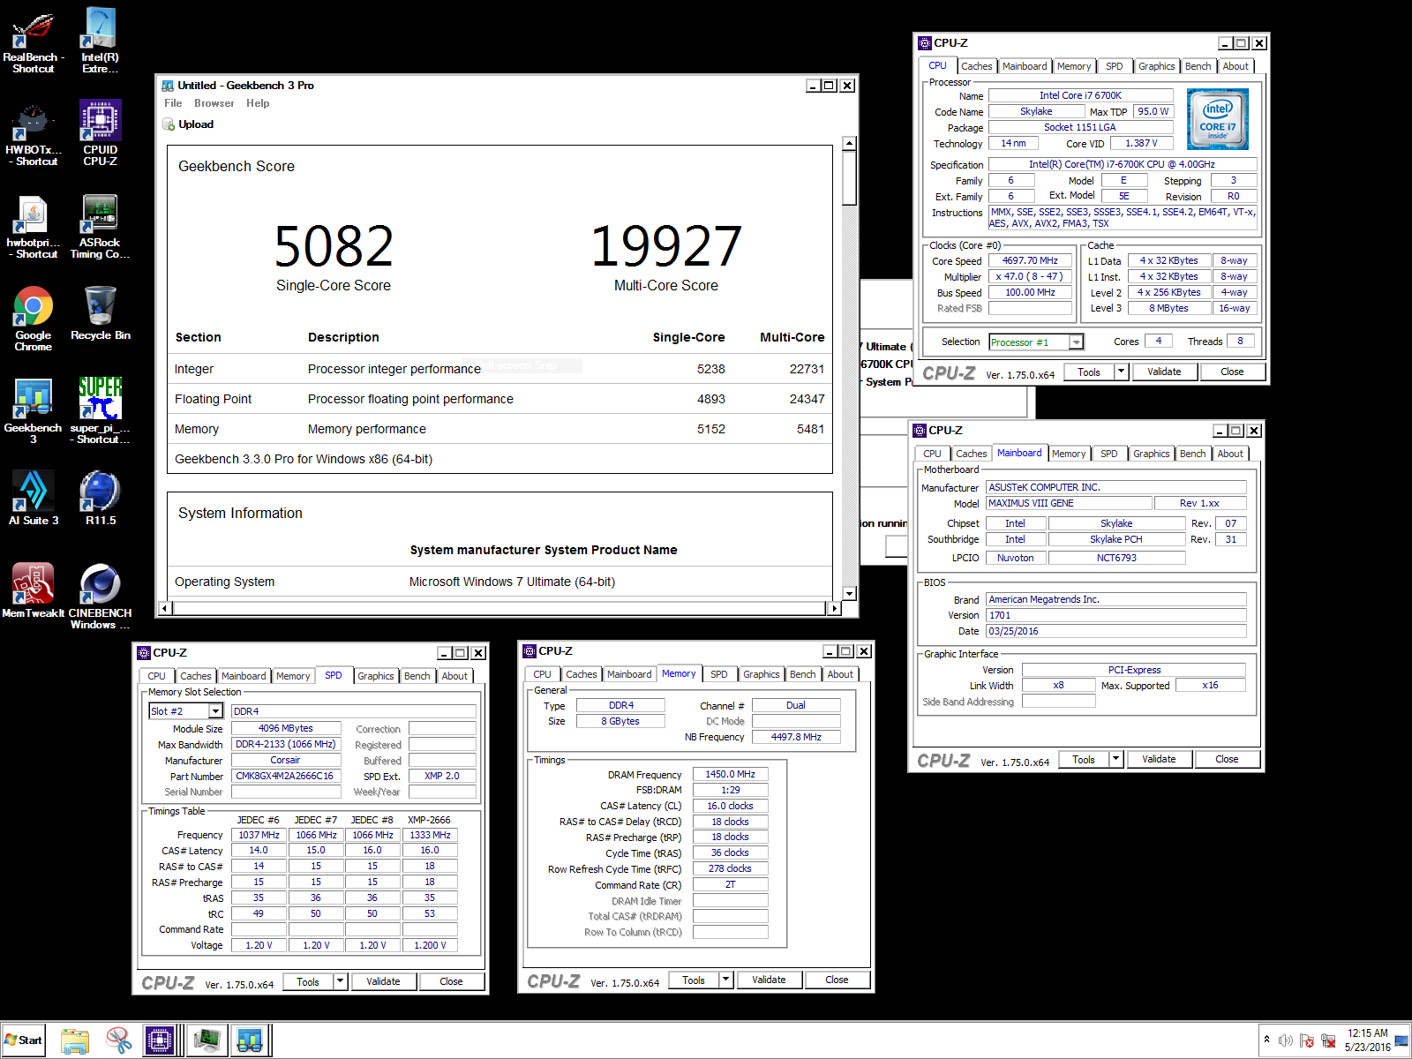This screenshot has width=1412, height=1059.
Task: Click the MAXIMUS VIII GENE model field
Action: [1069, 503]
